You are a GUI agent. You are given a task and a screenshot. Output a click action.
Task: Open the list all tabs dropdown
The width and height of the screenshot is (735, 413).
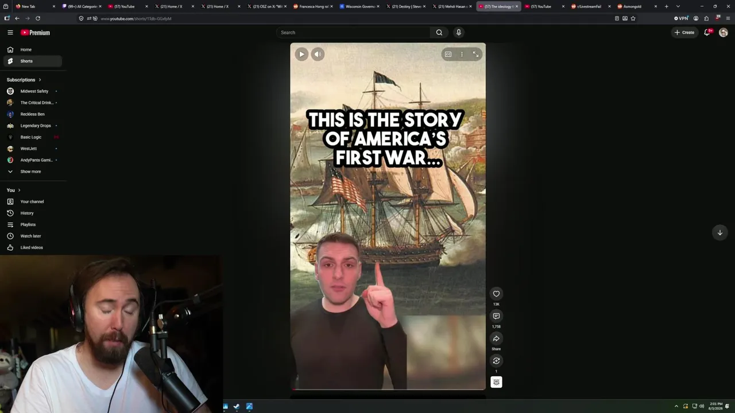coord(678,6)
